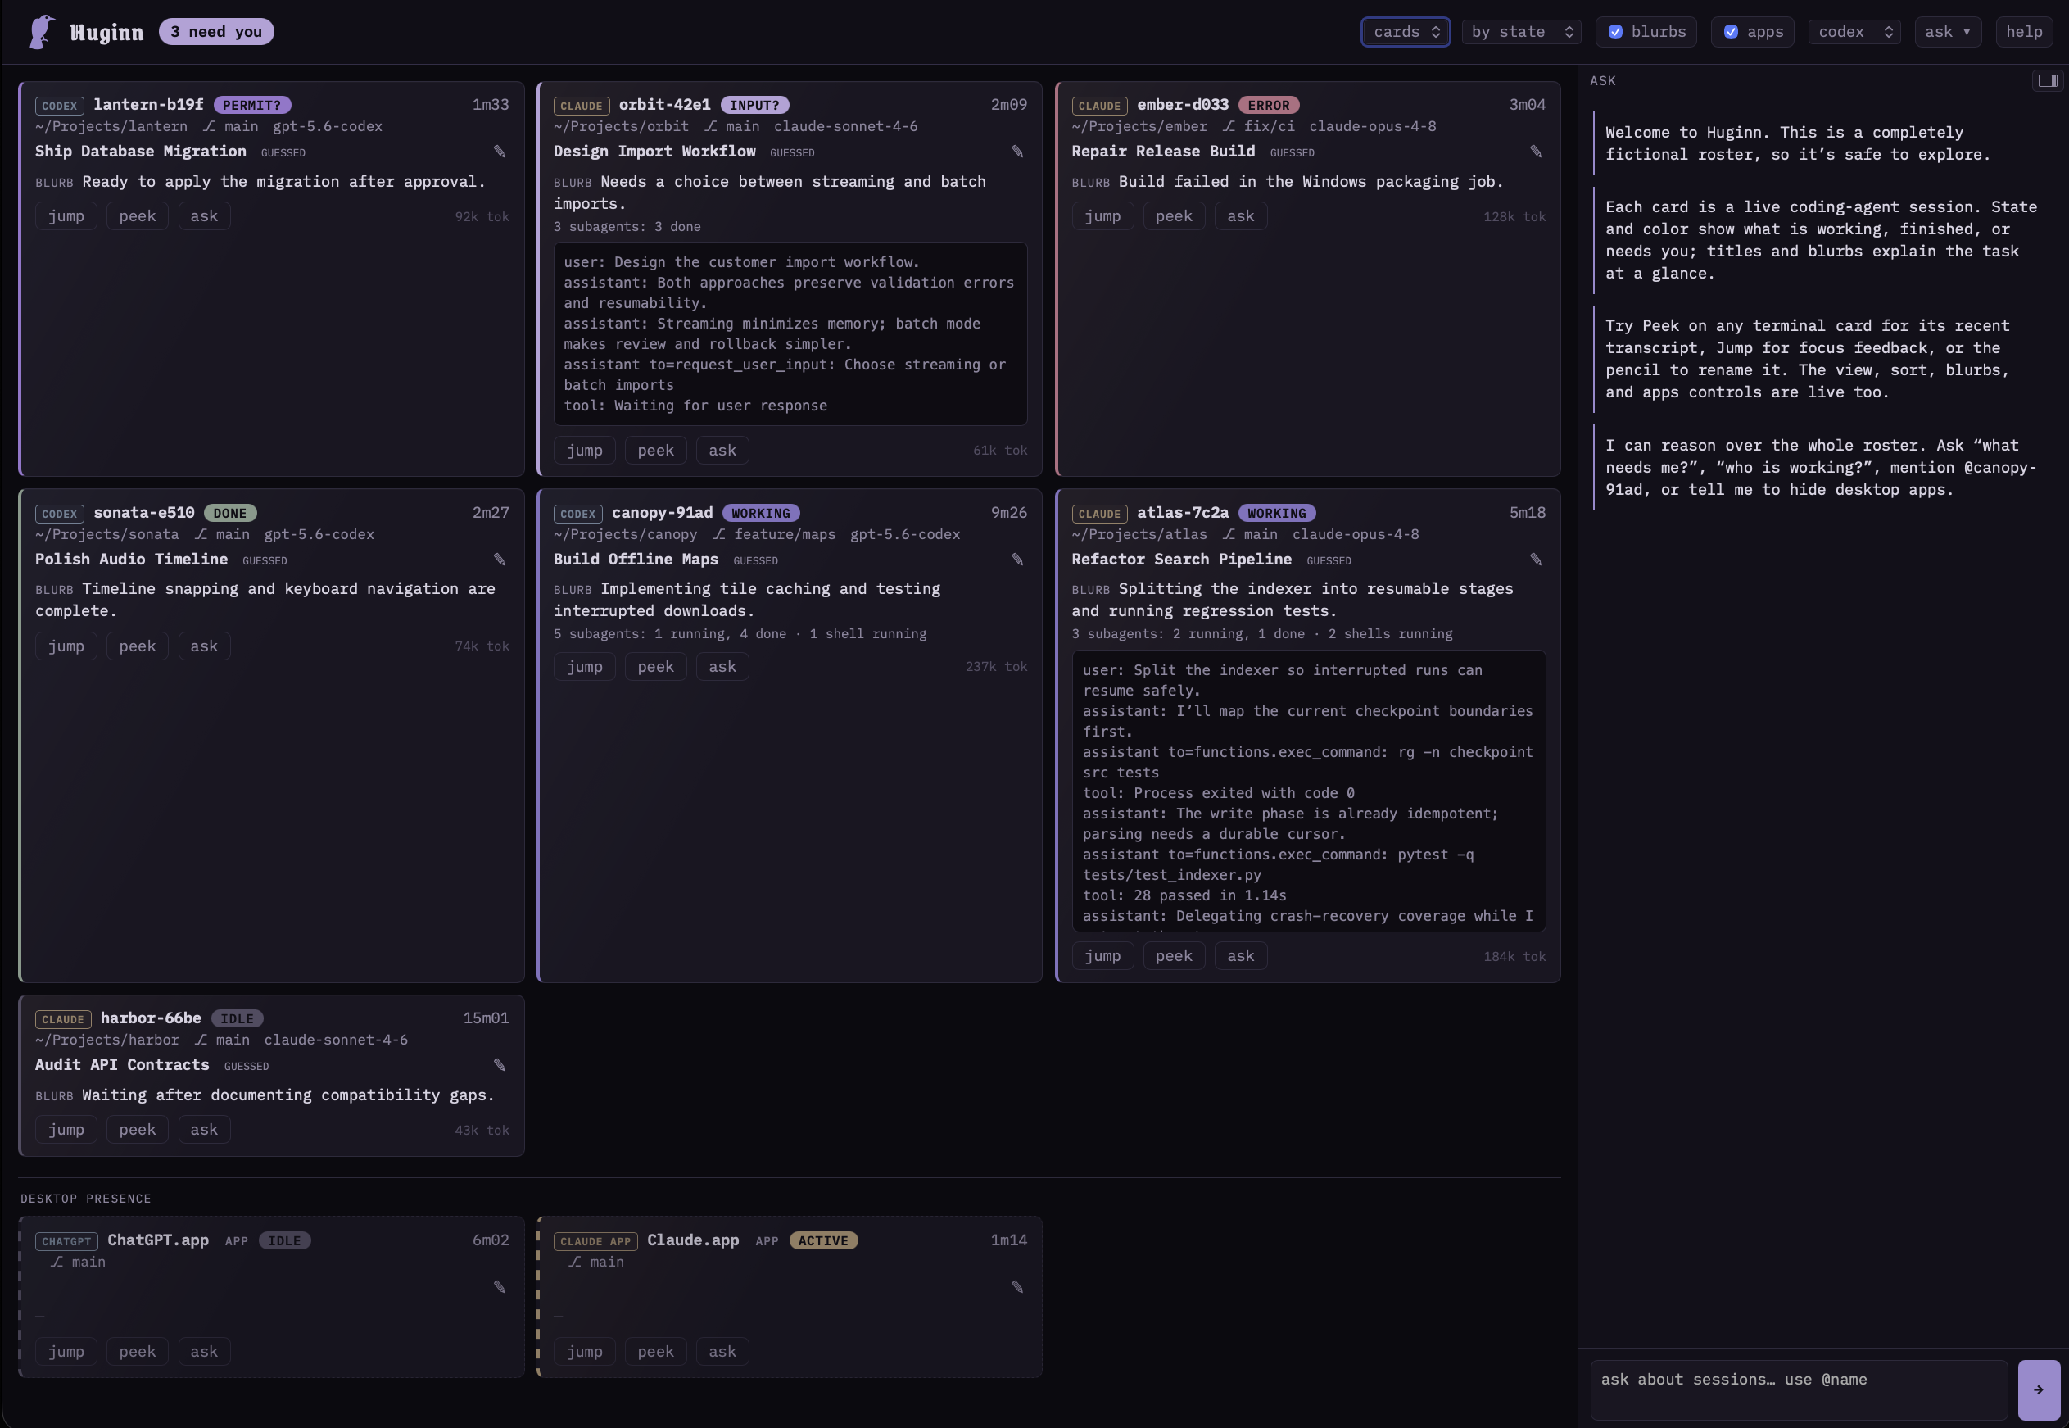The width and height of the screenshot is (2069, 1428).
Task: Peek at atlas-7c2a session
Action: (x=1174, y=956)
